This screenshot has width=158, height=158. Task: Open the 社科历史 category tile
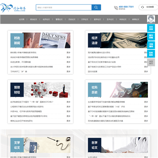(x=94, y=90)
